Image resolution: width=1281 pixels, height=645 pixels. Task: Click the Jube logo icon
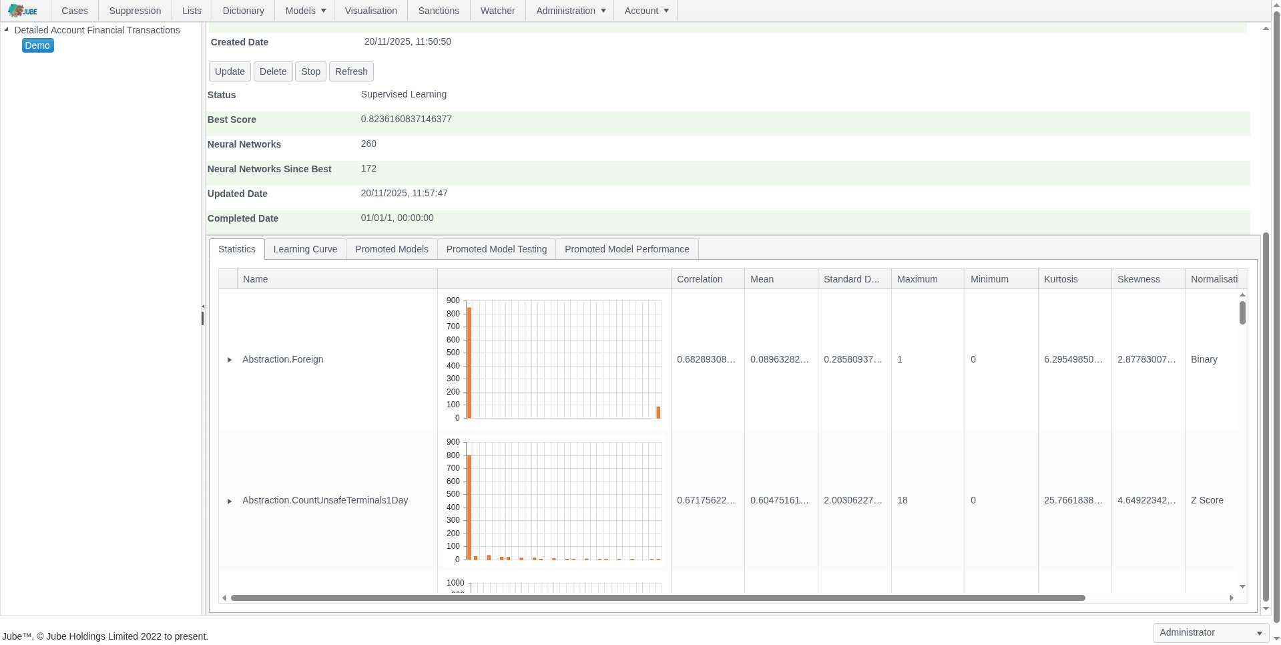23,11
